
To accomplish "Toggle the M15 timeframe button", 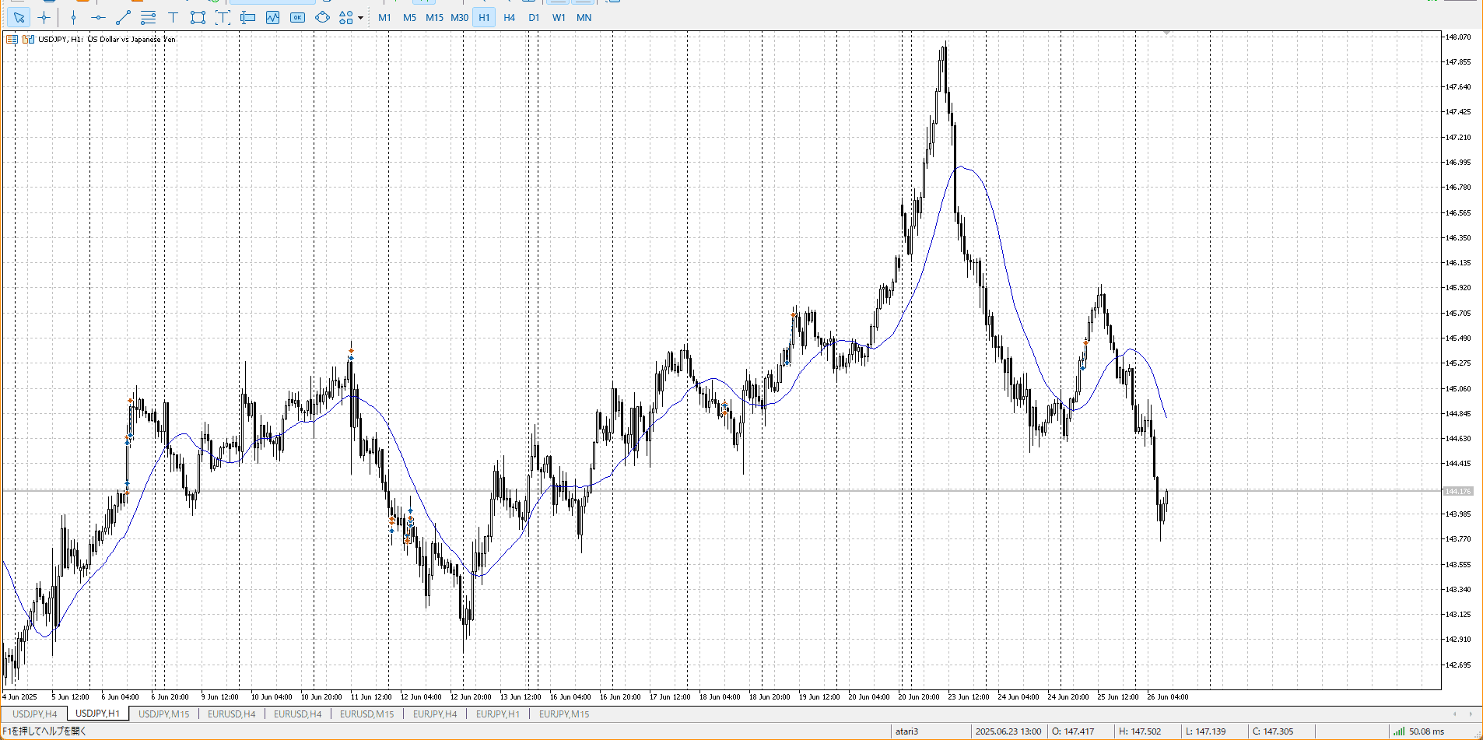I will (x=434, y=17).
